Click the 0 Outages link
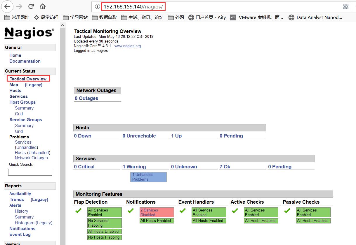This screenshot has width=356, height=245. point(86,98)
